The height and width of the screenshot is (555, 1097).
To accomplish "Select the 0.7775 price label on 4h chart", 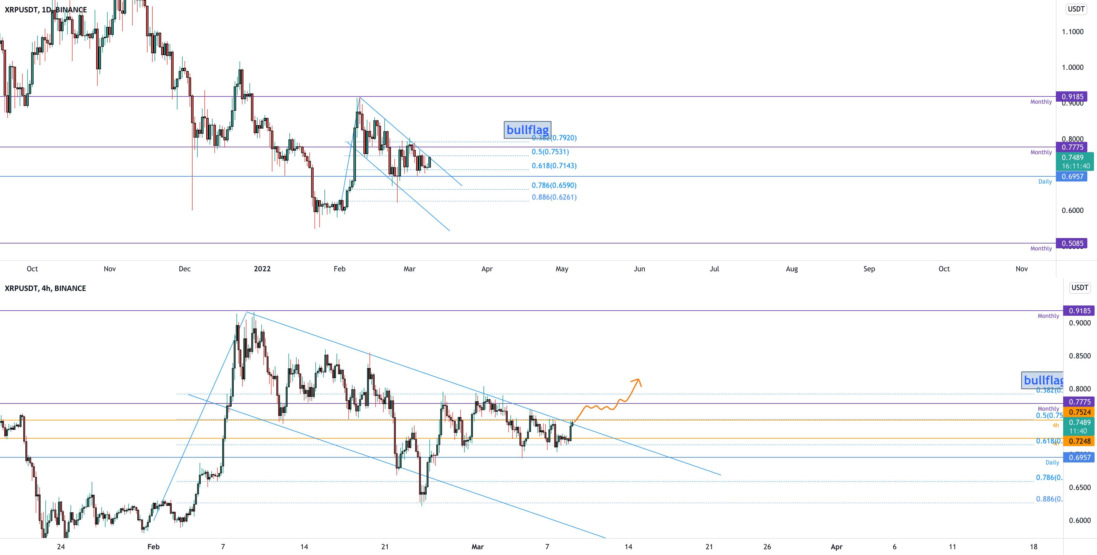I will coord(1079,402).
